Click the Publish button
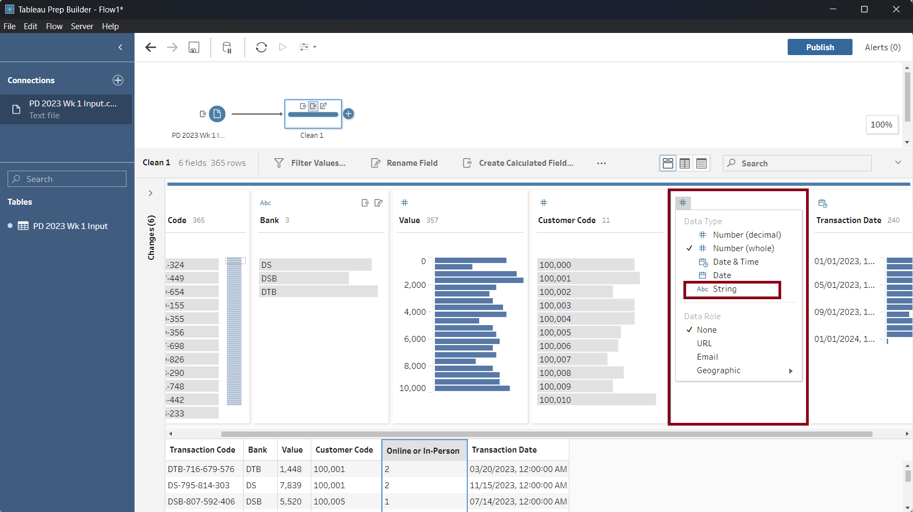 click(820, 48)
